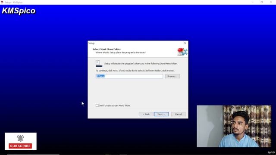Click the Start Menu folder icon
This screenshot has width=276, height=155.
[x=99, y=63]
